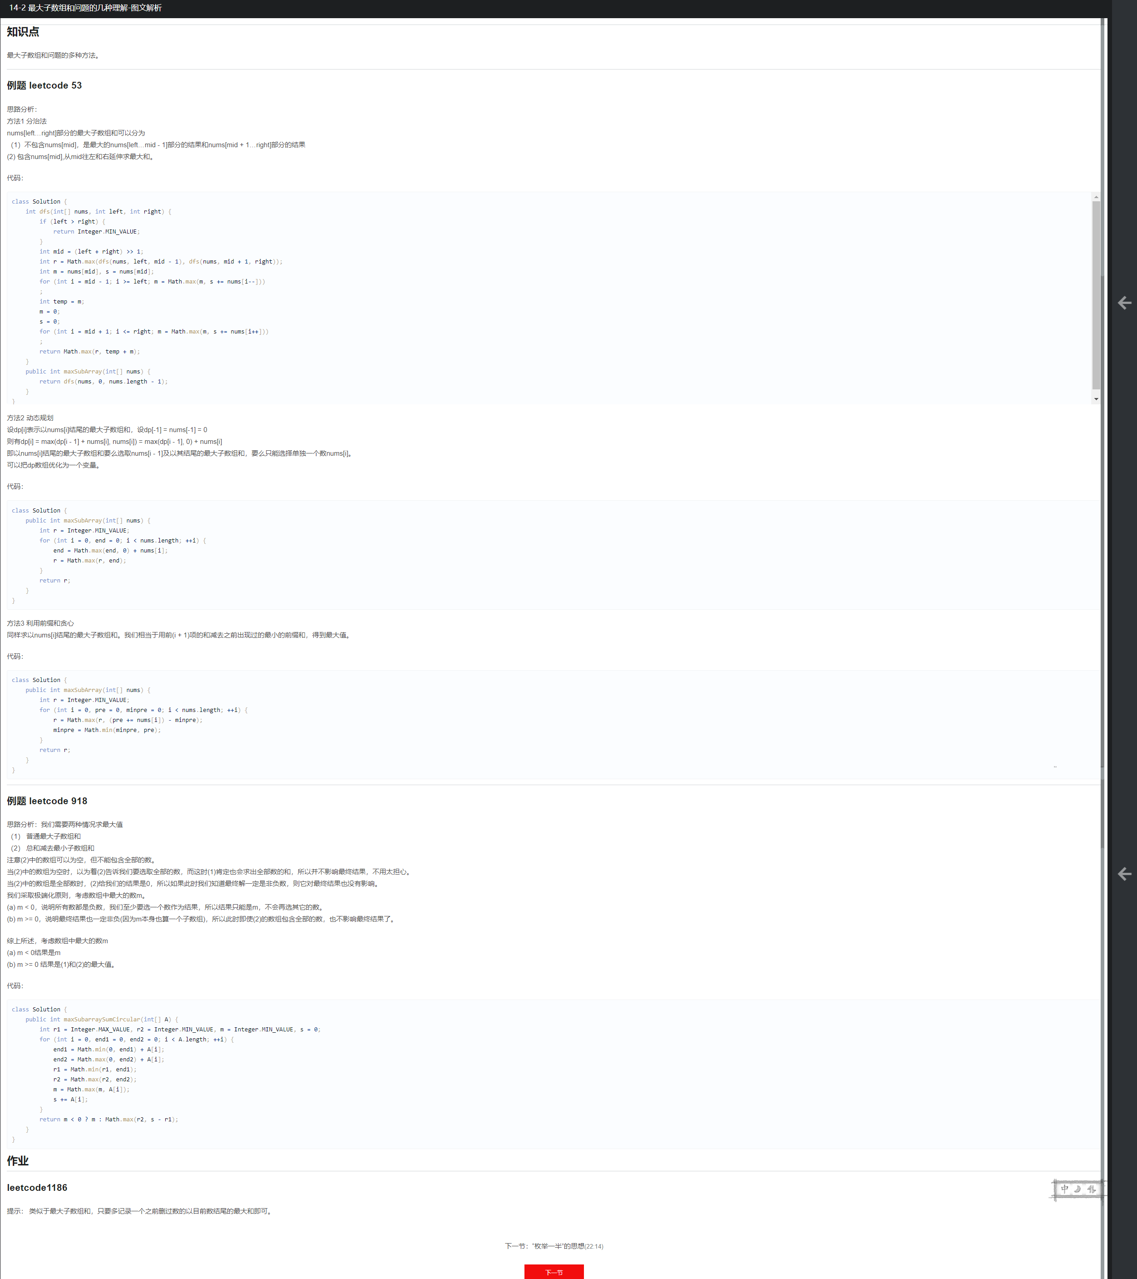Toggle the moon icon in IME bar
The image size is (1137, 1279).
pyautogui.click(x=1078, y=1189)
